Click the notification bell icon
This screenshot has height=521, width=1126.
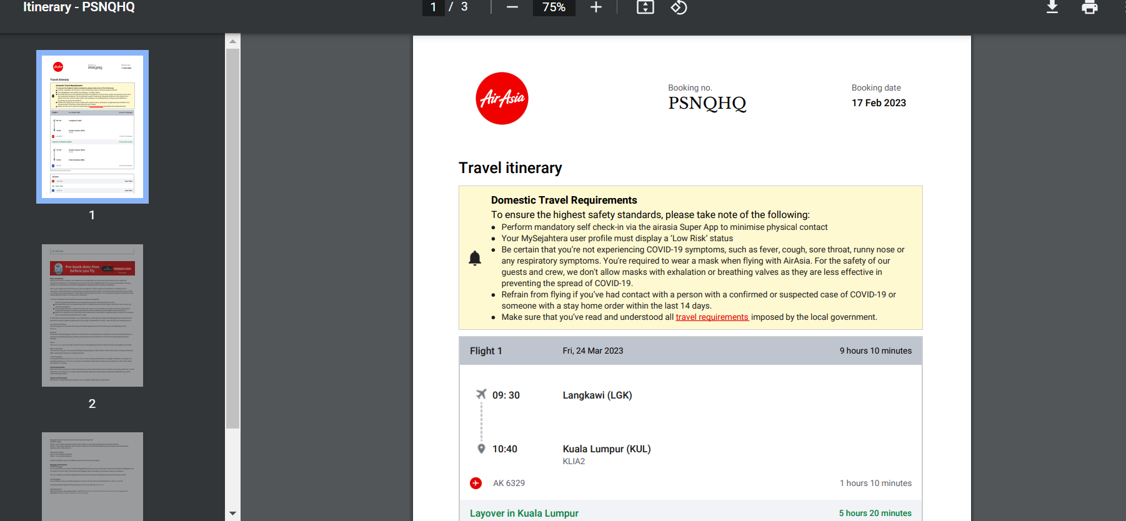[x=475, y=258]
